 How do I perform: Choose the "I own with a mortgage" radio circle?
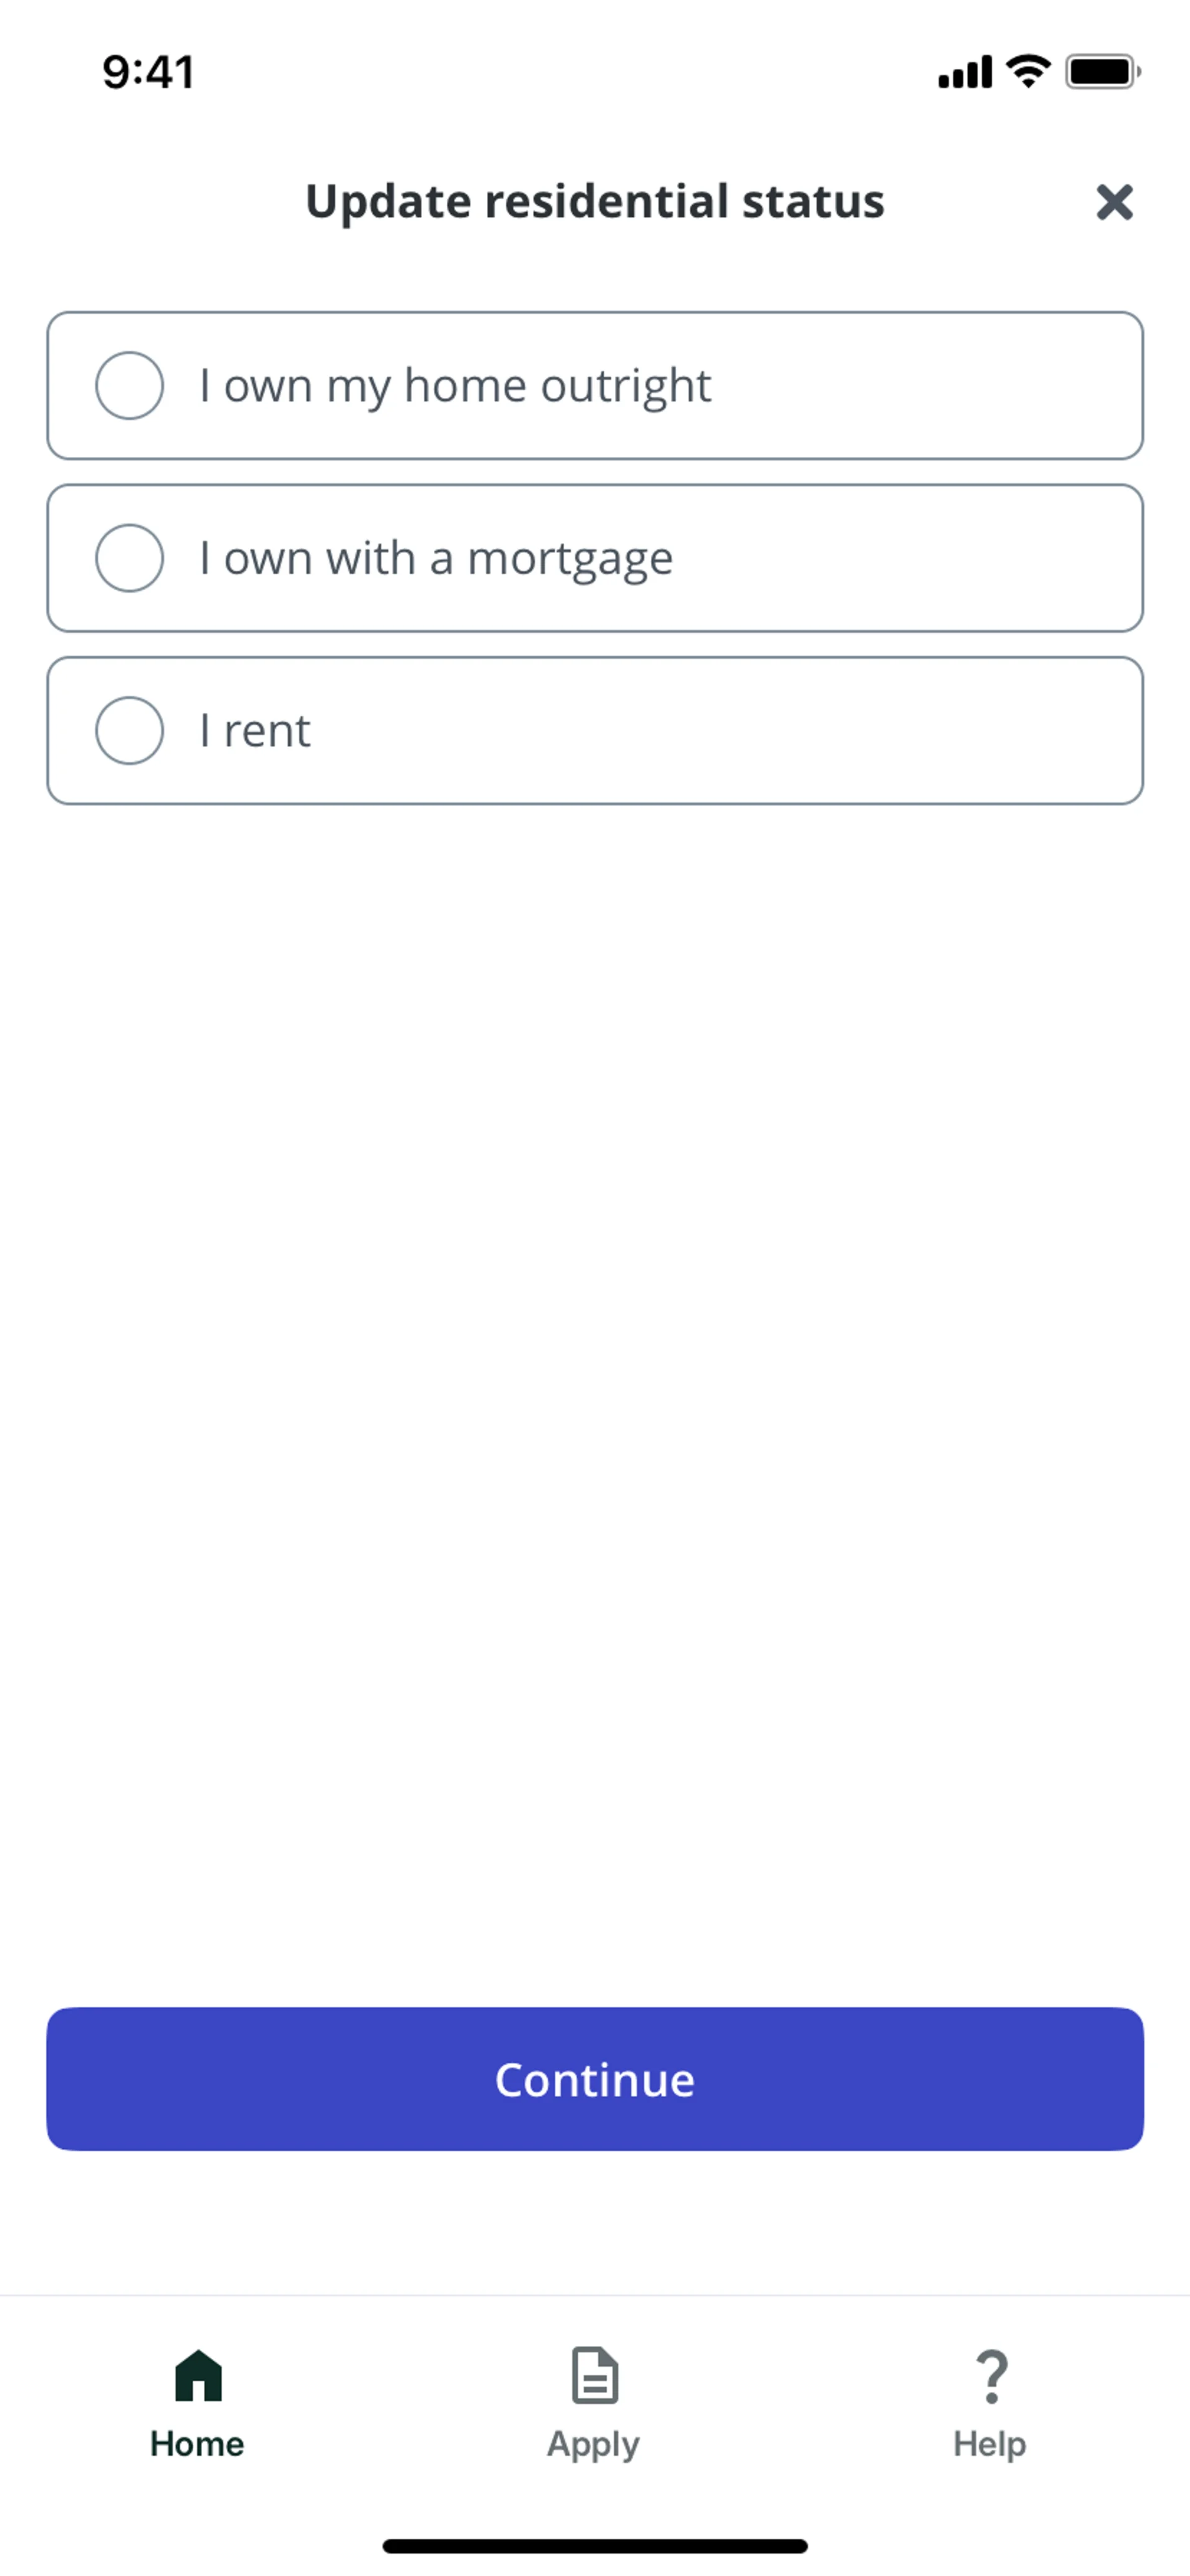[130, 558]
